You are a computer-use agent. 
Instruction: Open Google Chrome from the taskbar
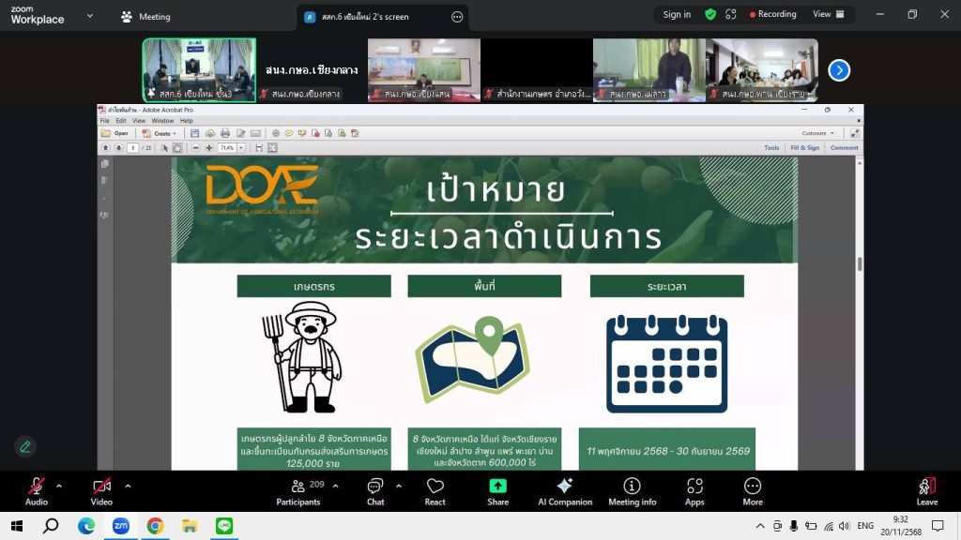pos(155,526)
